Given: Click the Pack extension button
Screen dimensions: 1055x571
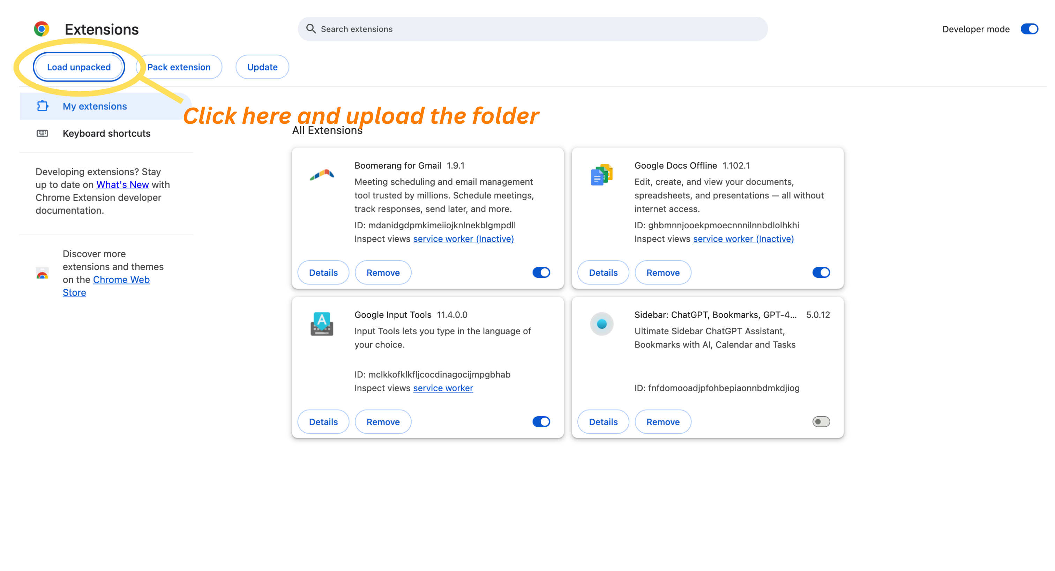Looking at the screenshot, I should pos(179,67).
